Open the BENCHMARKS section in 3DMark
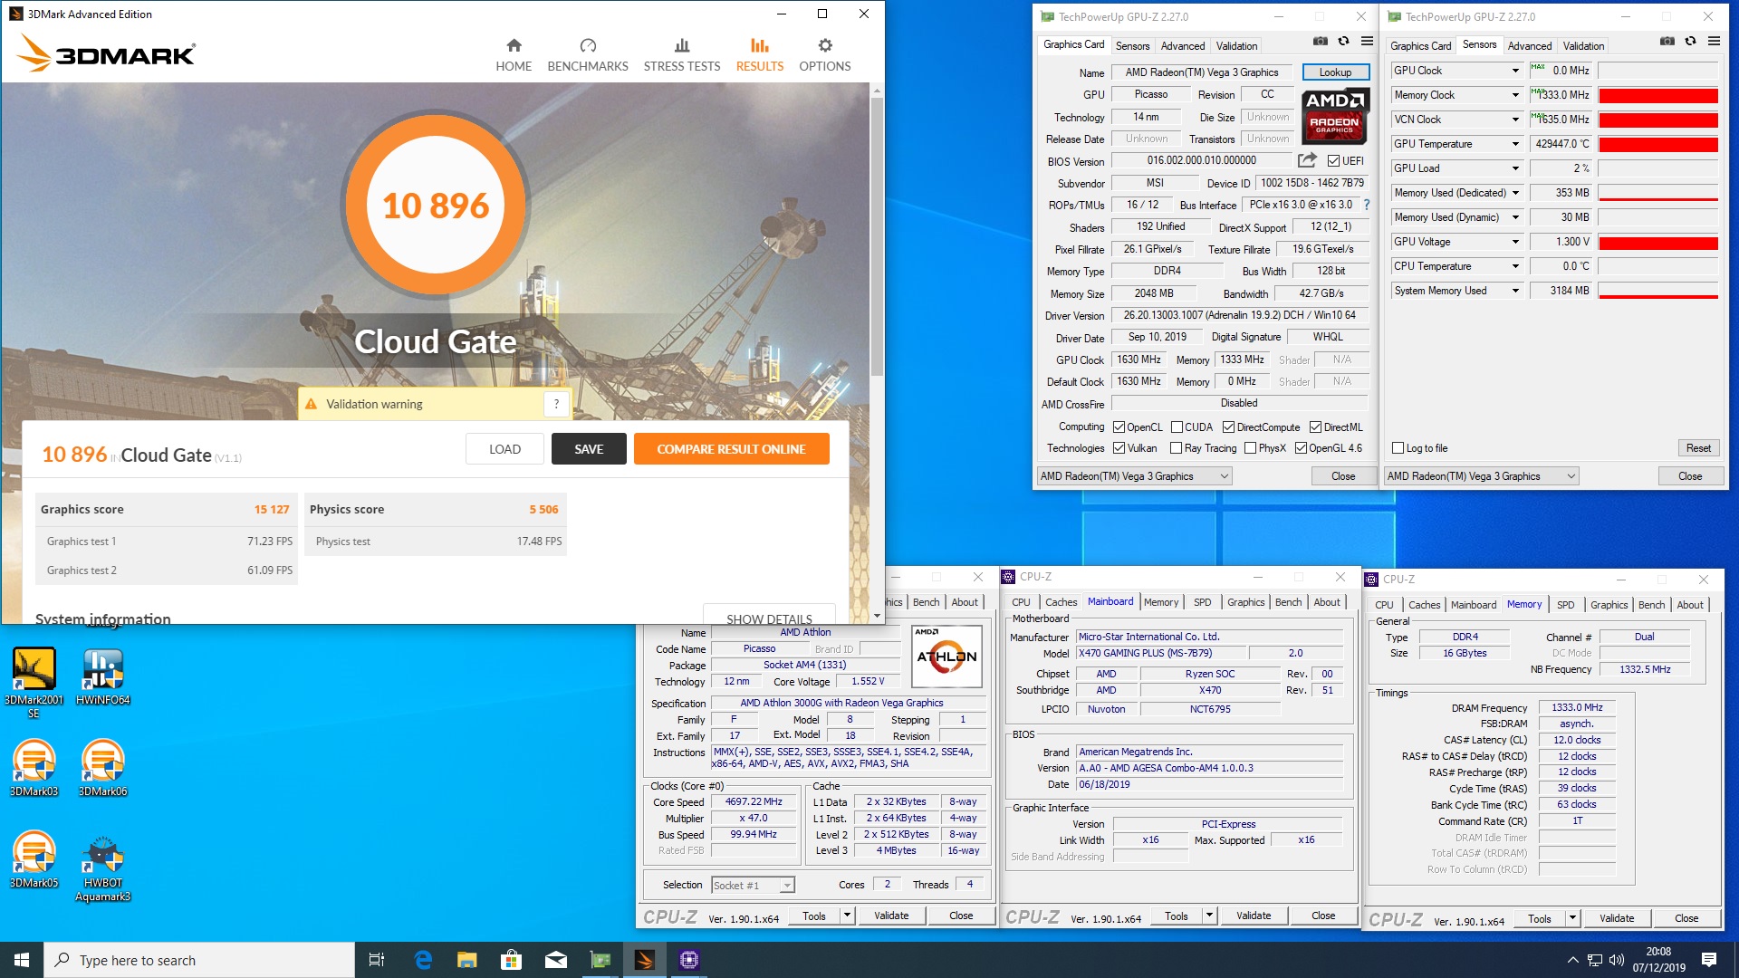Screen dimensions: 1739x978 tap(588, 55)
